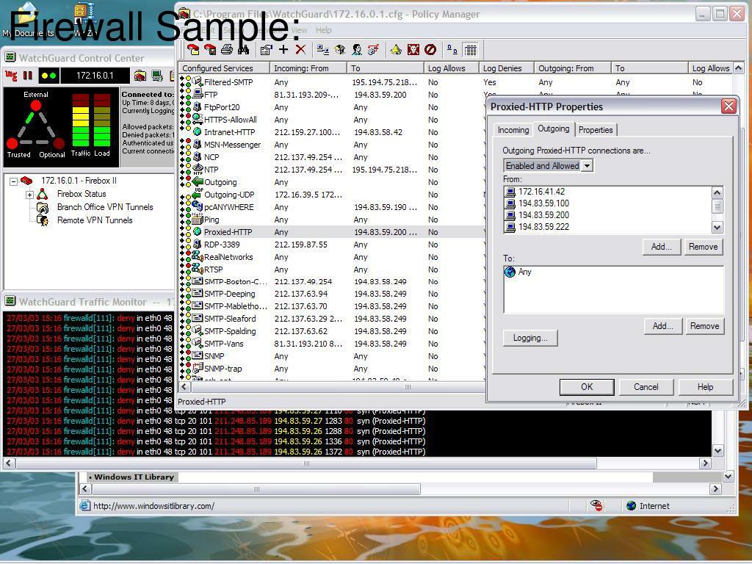
Task: Click the browser address http://www.windowsitlibrary.com/
Action: [x=153, y=505]
